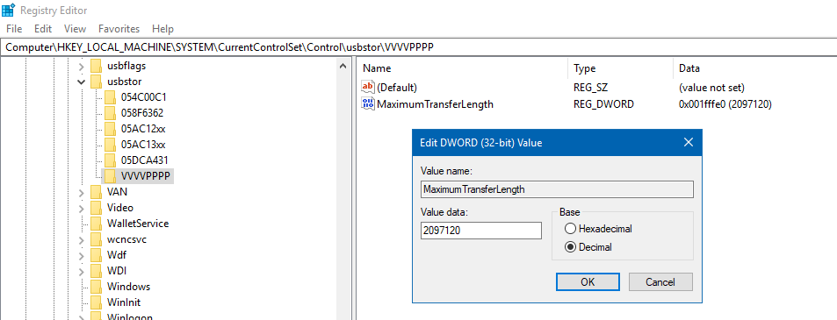The width and height of the screenshot is (837, 320).
Task: Select the VVVVPPPP key name
Action: (147, 176)
